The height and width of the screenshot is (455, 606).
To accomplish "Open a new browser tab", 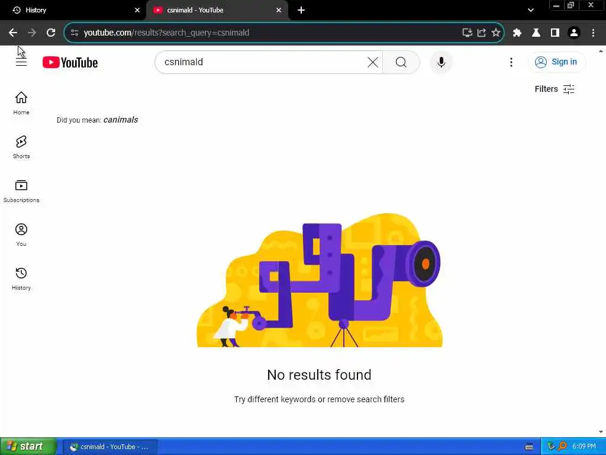I will [x=301, y=10].
